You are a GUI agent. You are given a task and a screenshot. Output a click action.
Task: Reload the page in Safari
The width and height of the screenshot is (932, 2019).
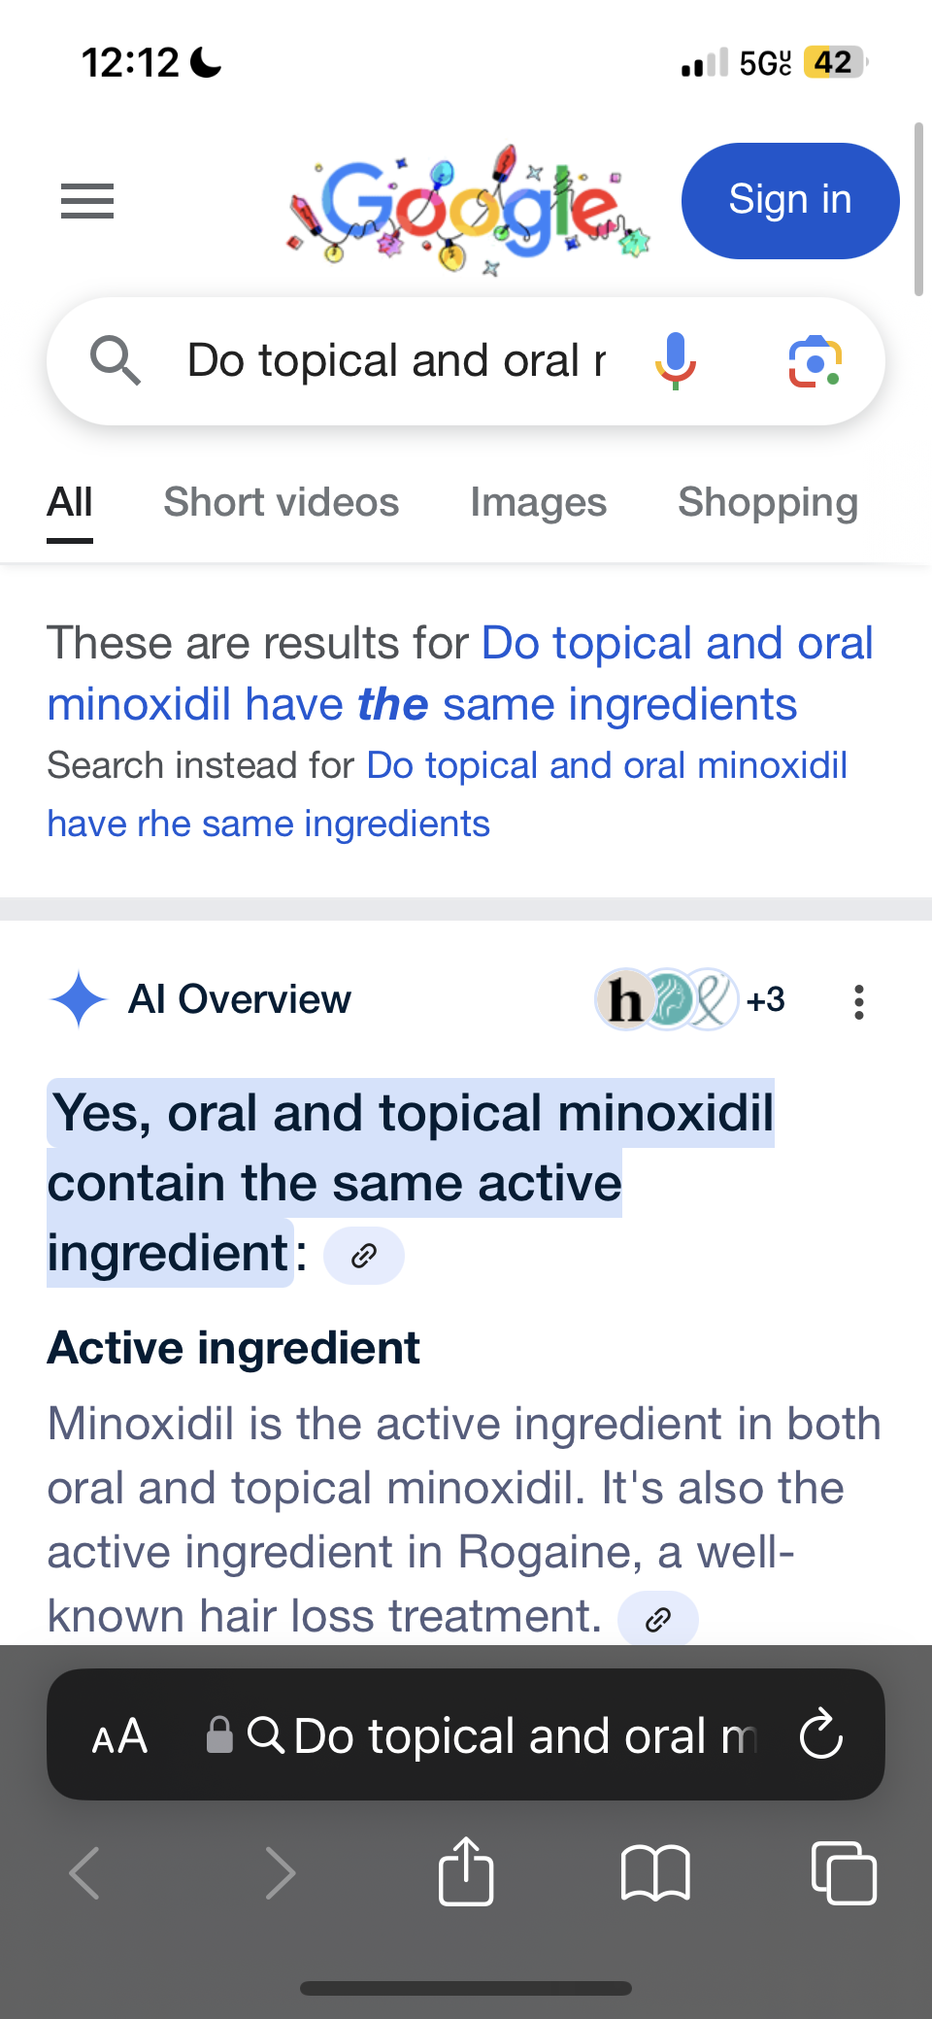tap(820, 1734)
